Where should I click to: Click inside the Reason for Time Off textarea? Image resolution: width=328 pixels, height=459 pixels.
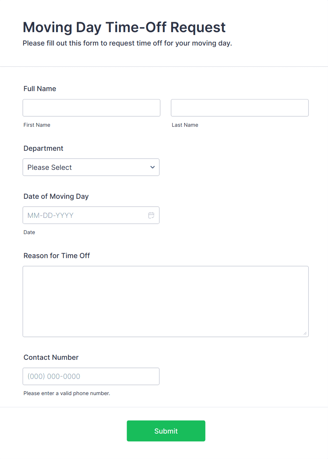165,301
